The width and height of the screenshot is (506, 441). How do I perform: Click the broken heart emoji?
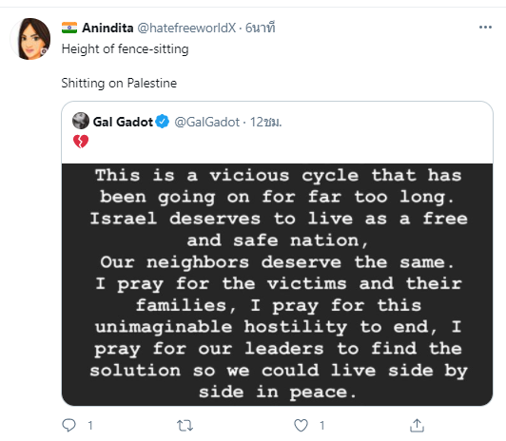81,142
